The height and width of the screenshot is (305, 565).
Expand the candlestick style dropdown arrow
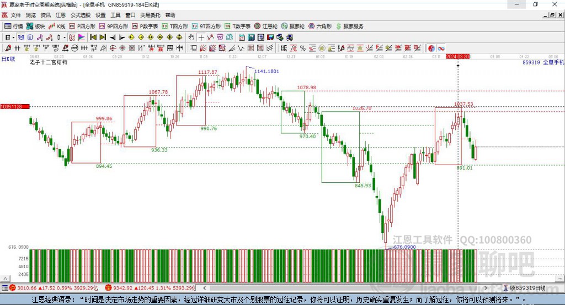[65, 37]
